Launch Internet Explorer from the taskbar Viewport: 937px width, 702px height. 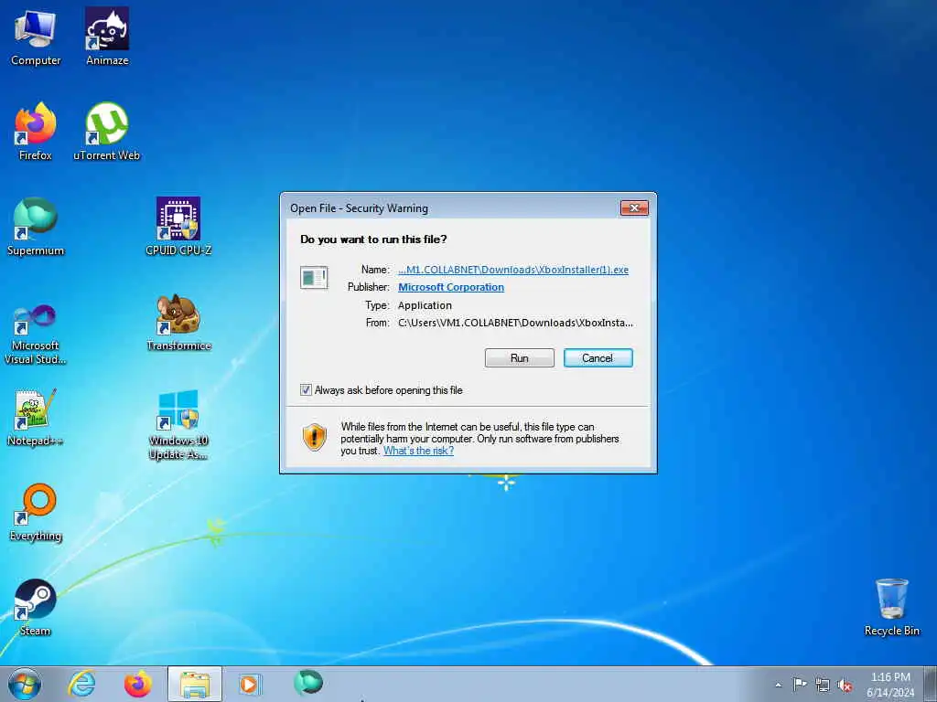[81, 684]
